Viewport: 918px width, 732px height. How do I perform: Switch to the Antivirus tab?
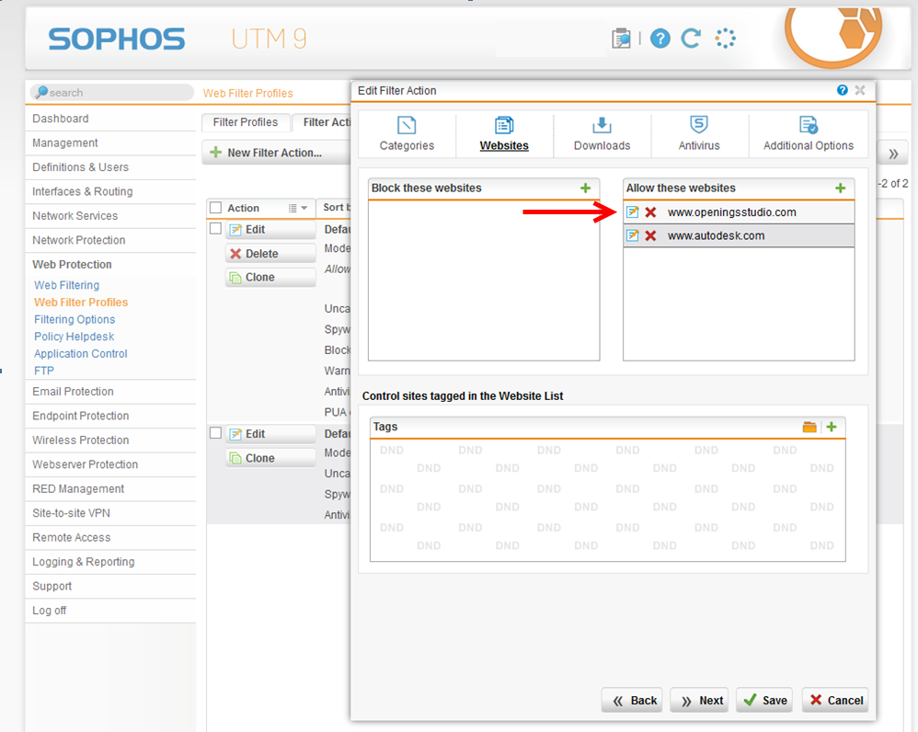point(699,134)
